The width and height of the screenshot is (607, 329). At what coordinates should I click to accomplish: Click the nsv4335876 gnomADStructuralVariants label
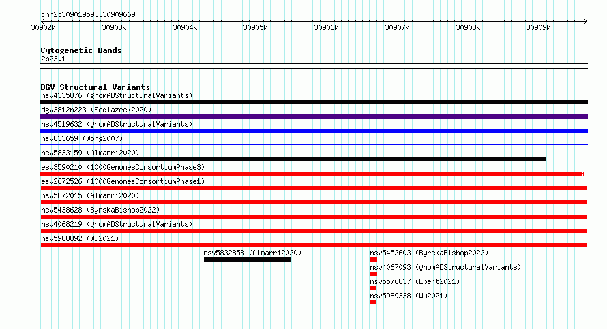(x=117, y=95)
